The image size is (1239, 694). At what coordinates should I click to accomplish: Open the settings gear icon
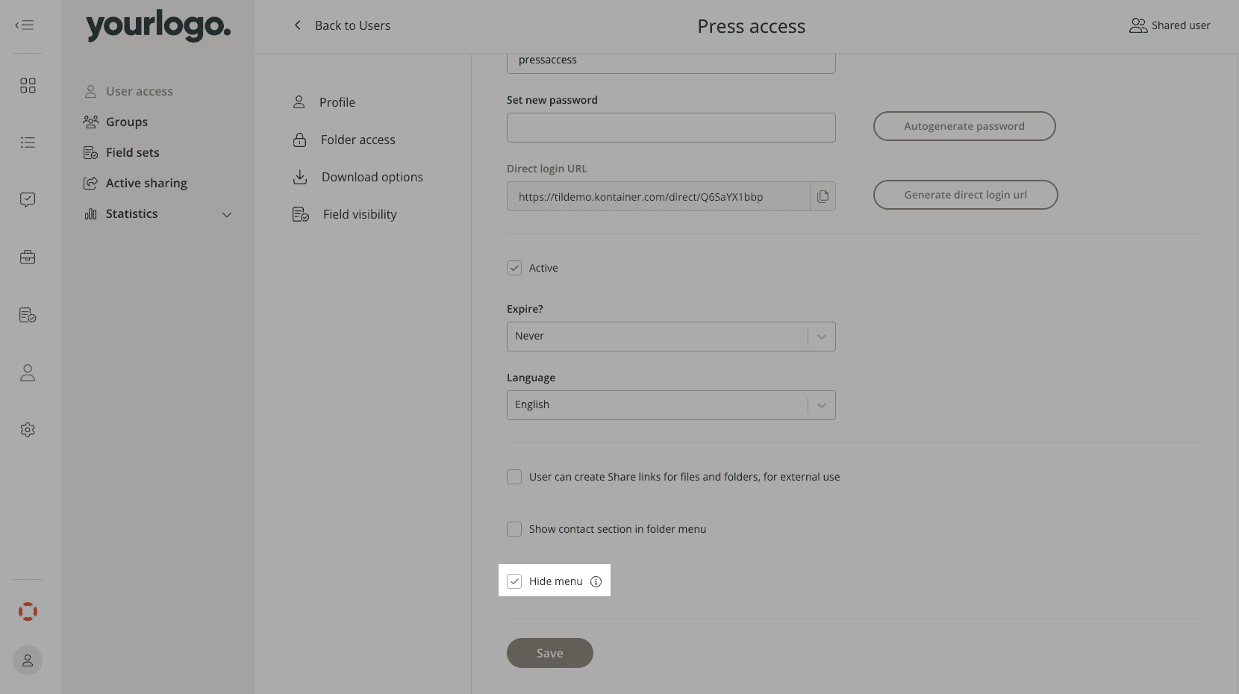pos(28,430)
